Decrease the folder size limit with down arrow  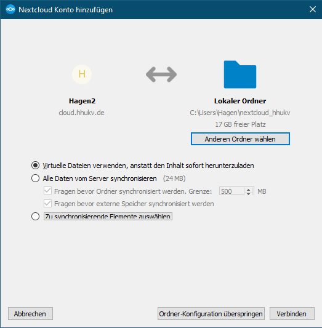click(248, 194)
